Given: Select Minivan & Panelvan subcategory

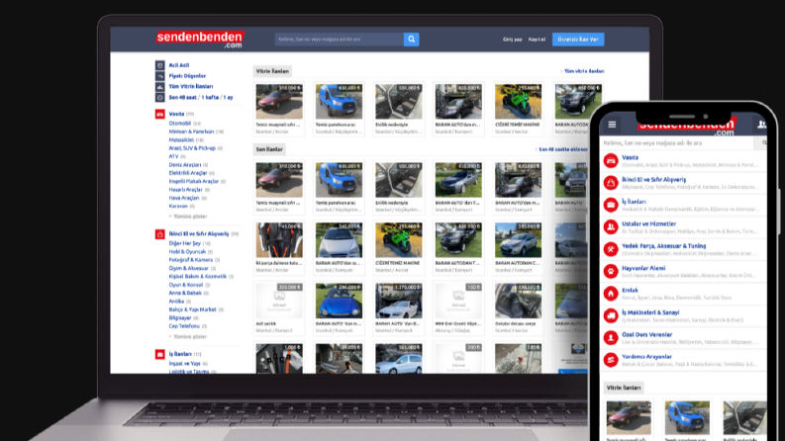Looking at the screenshot, I should (x=191, y=132).
